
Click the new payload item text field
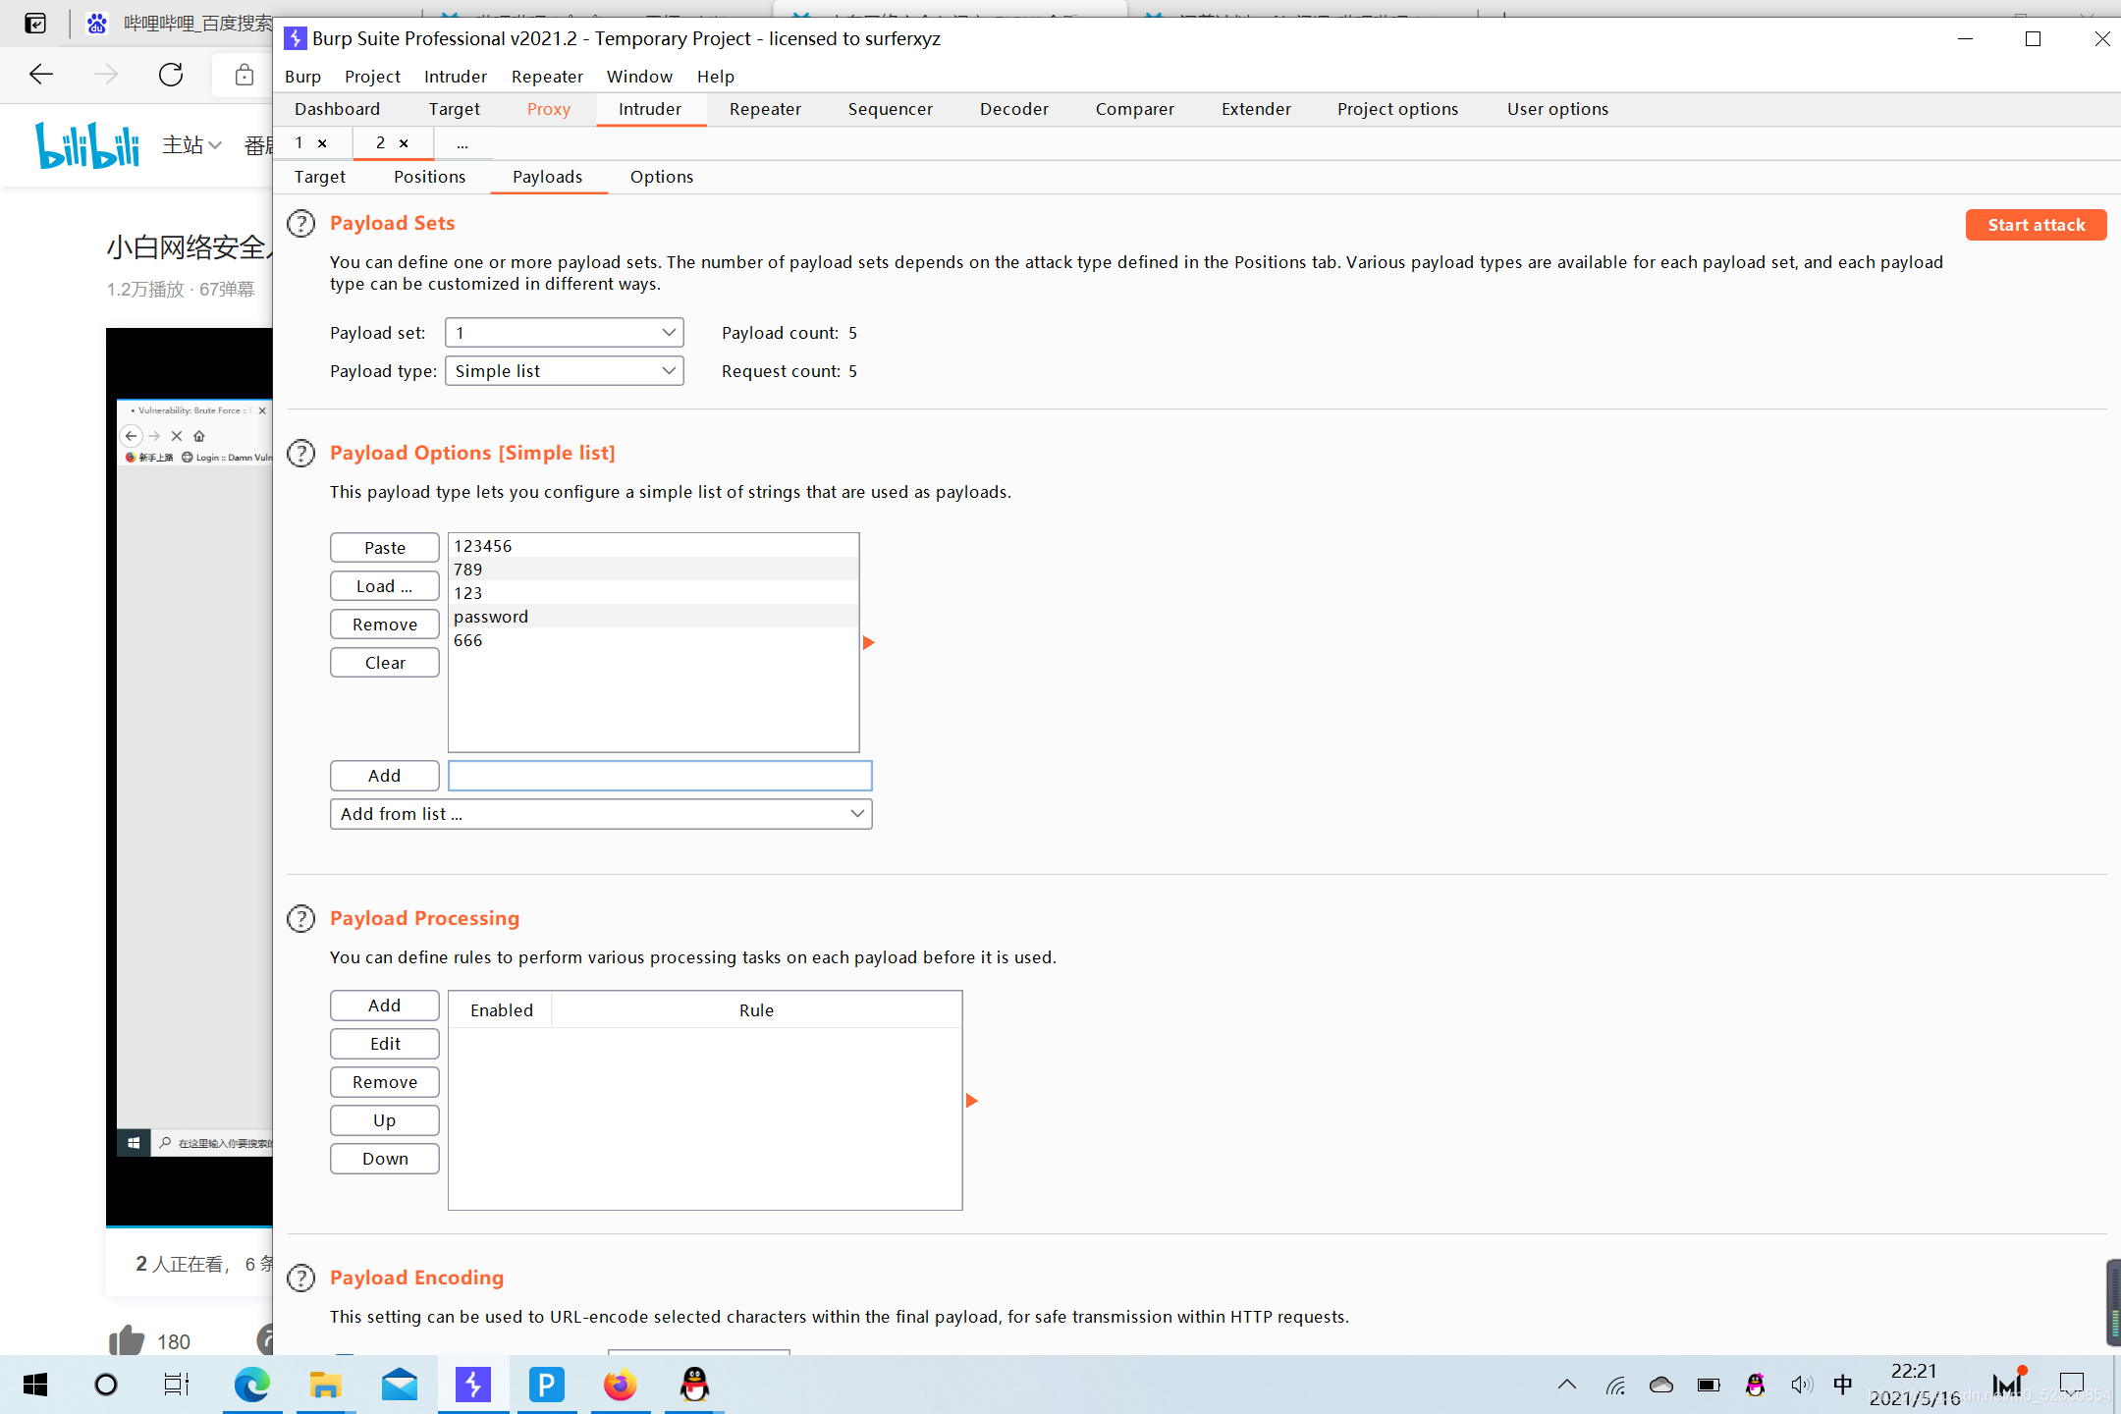click(x=659, y=776)
